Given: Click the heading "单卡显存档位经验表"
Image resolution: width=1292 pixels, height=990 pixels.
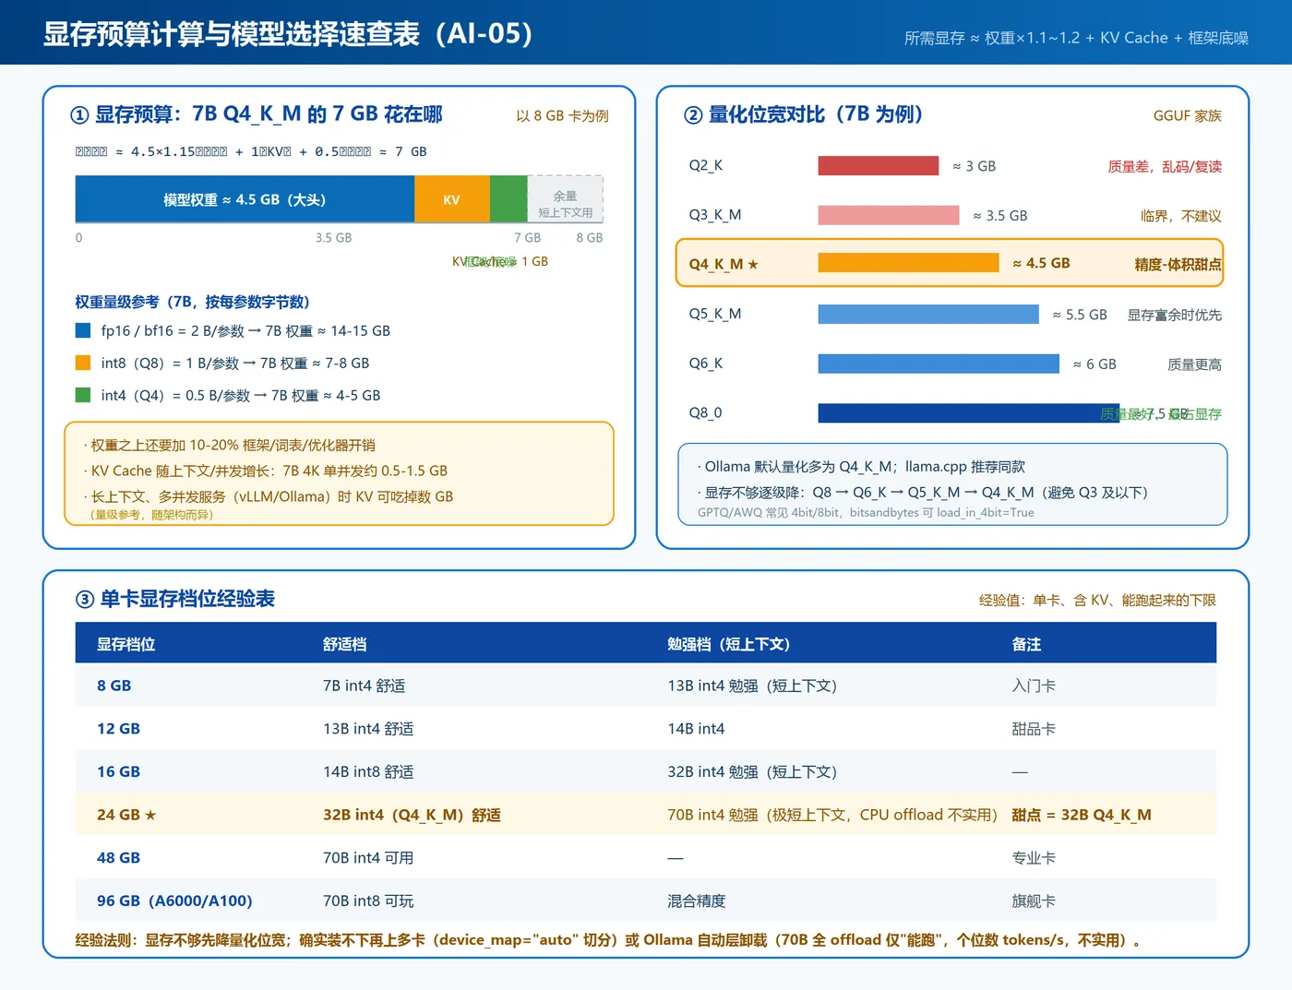Looking at the screenshot, I should tap(187, 599).
